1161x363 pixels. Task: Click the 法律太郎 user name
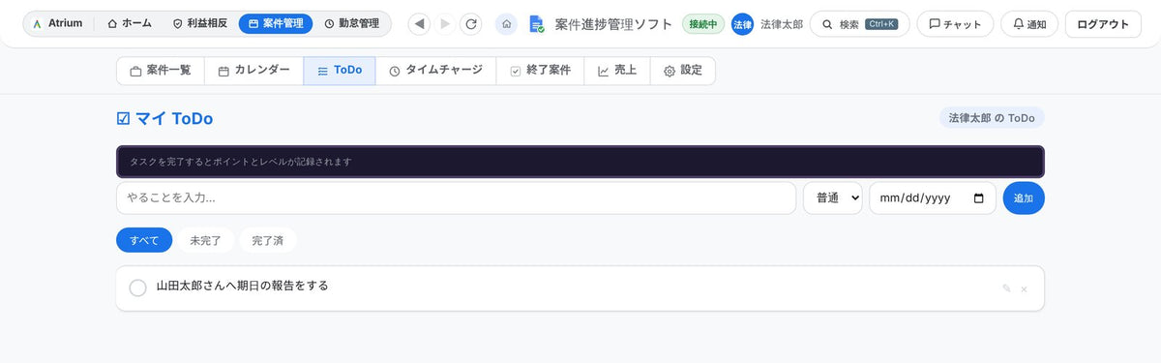[x=782, y=24]
